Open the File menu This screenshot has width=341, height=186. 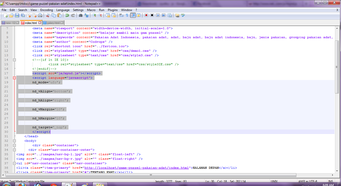[4, 10]
